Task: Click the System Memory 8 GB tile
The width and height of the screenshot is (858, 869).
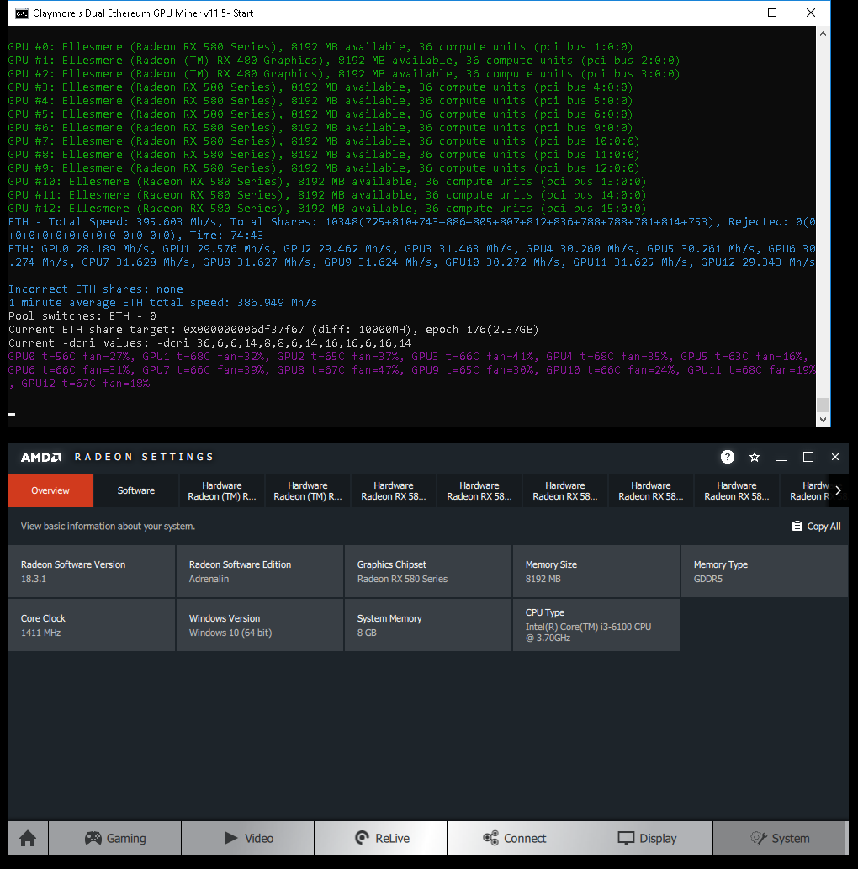Action: [428, 625]
